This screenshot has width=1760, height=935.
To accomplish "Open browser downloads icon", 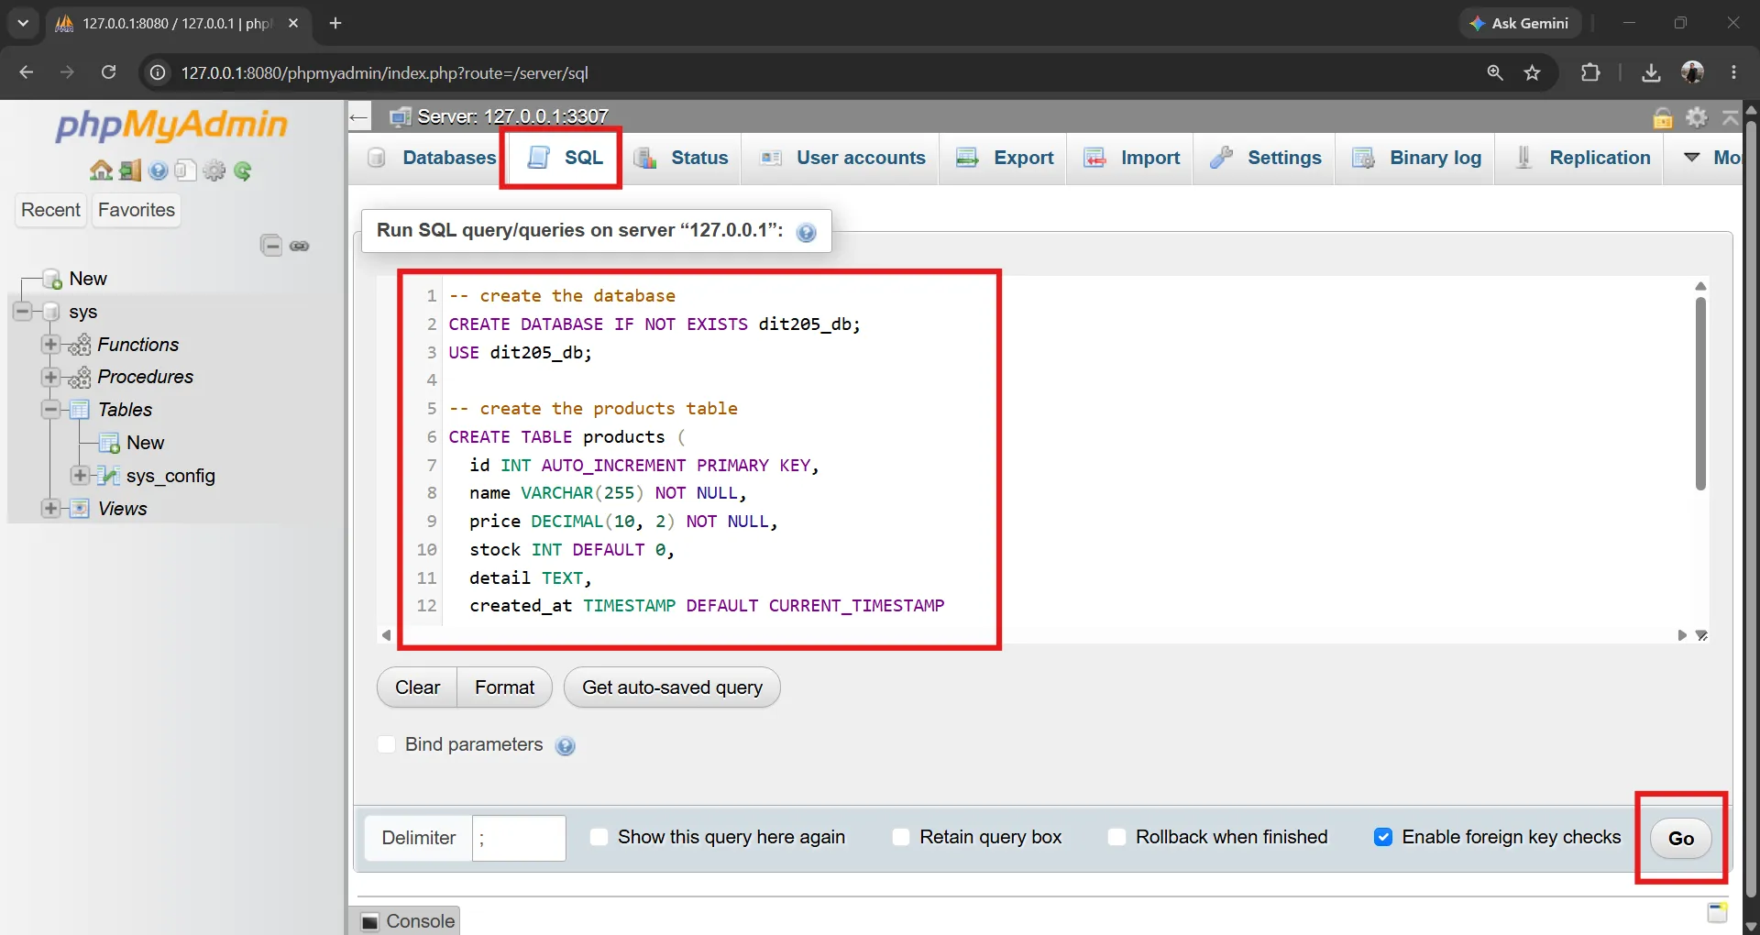I will point(1651,72).
